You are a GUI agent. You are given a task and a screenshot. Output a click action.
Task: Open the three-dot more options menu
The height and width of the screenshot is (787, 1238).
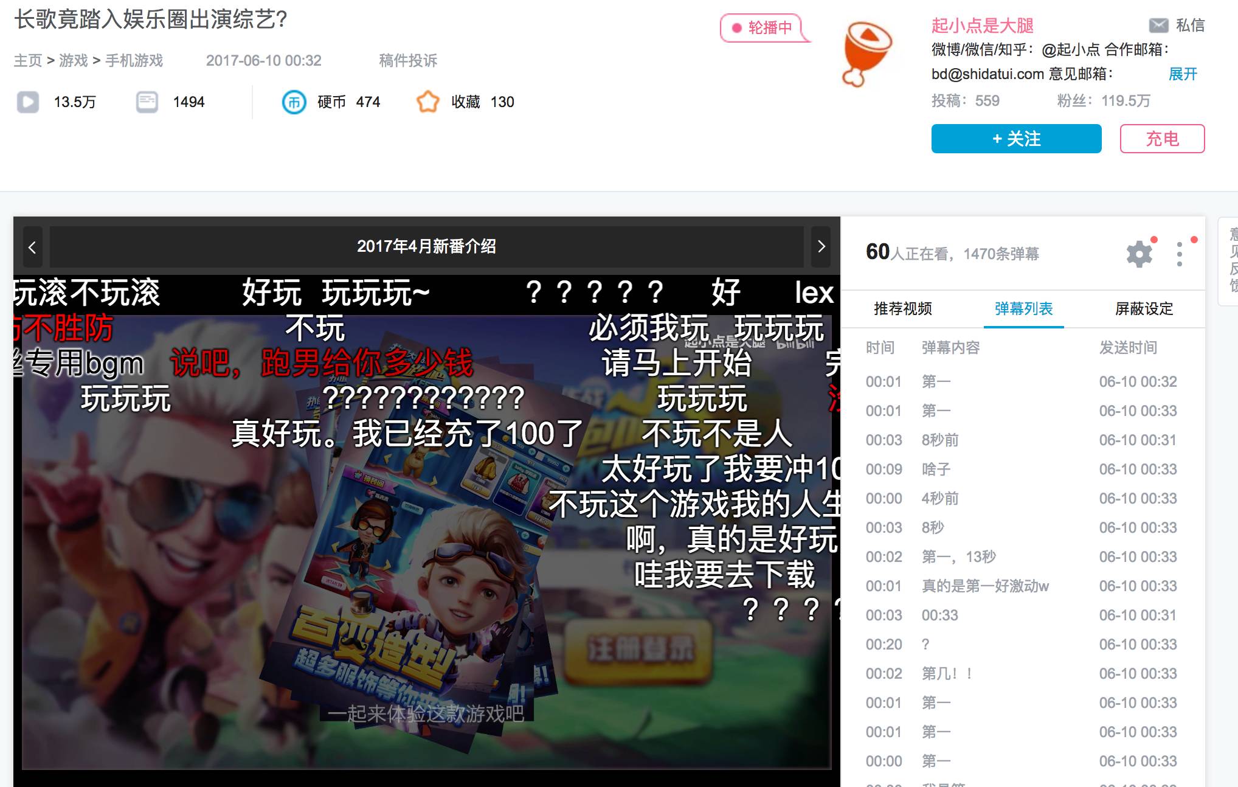coord(1179,254)
